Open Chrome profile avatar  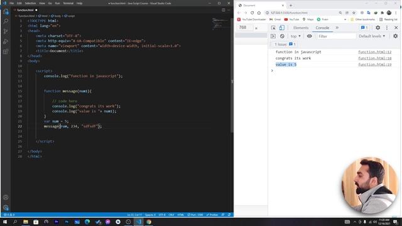click(389, 13)
